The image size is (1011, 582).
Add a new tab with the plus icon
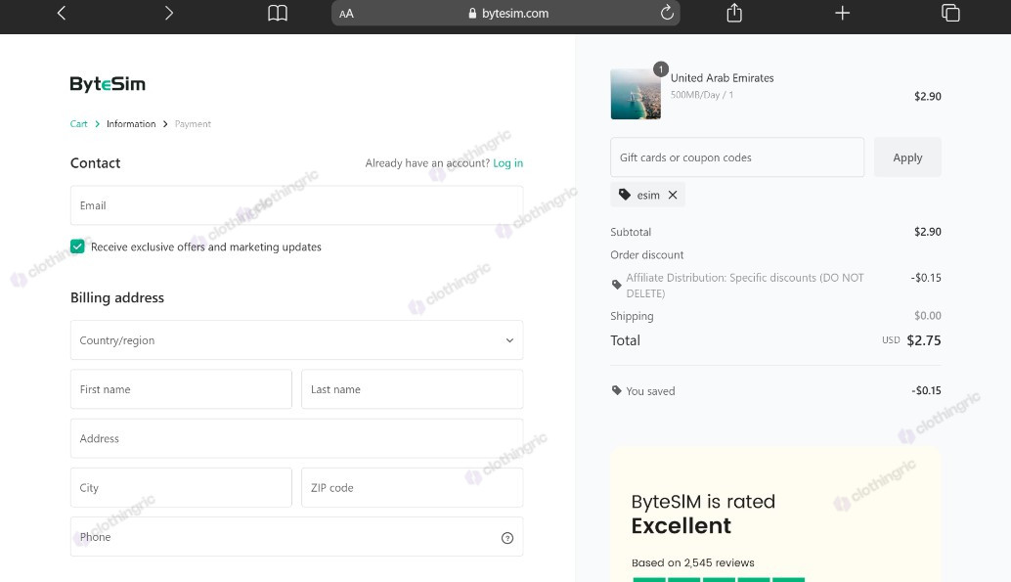tap(842, 13)
